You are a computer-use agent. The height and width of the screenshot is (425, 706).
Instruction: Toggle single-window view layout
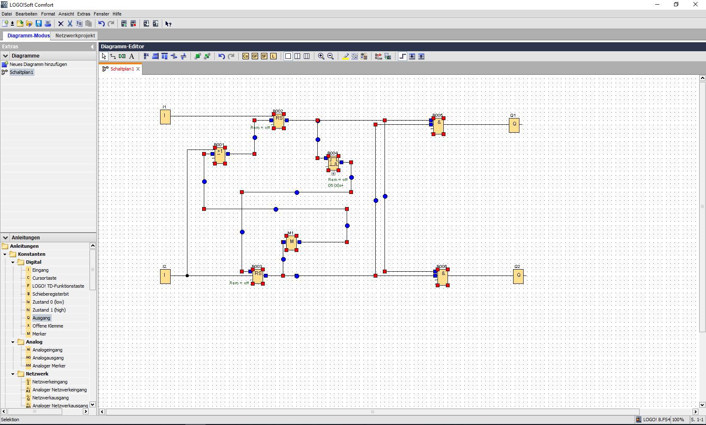(x=288, y=56)
